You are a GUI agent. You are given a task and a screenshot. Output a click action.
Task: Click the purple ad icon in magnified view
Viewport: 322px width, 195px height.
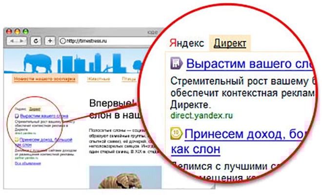(x=176, y=64)
